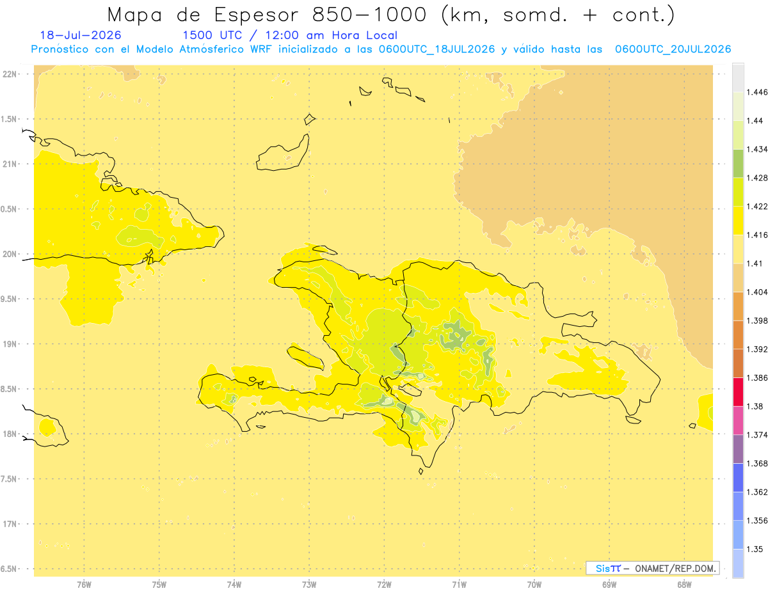Click the 'SisTT - ONAMET/REP.DOM.' label box
Screen dimensions: 768x593
pyautogui.click(x=652, y=568)
